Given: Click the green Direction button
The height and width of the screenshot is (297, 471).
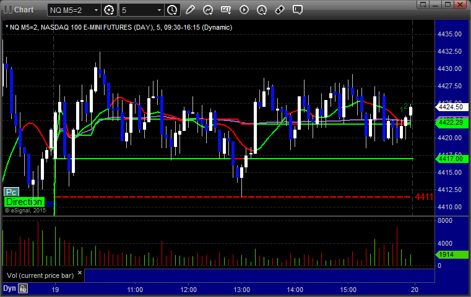Looking at the screenshot, I should click(24, 202).
